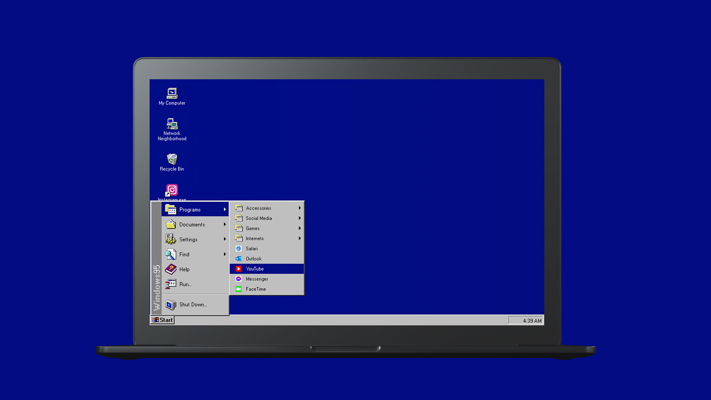
Task: Click the Windows logo on Start button
Action: (x=155, y=320)
